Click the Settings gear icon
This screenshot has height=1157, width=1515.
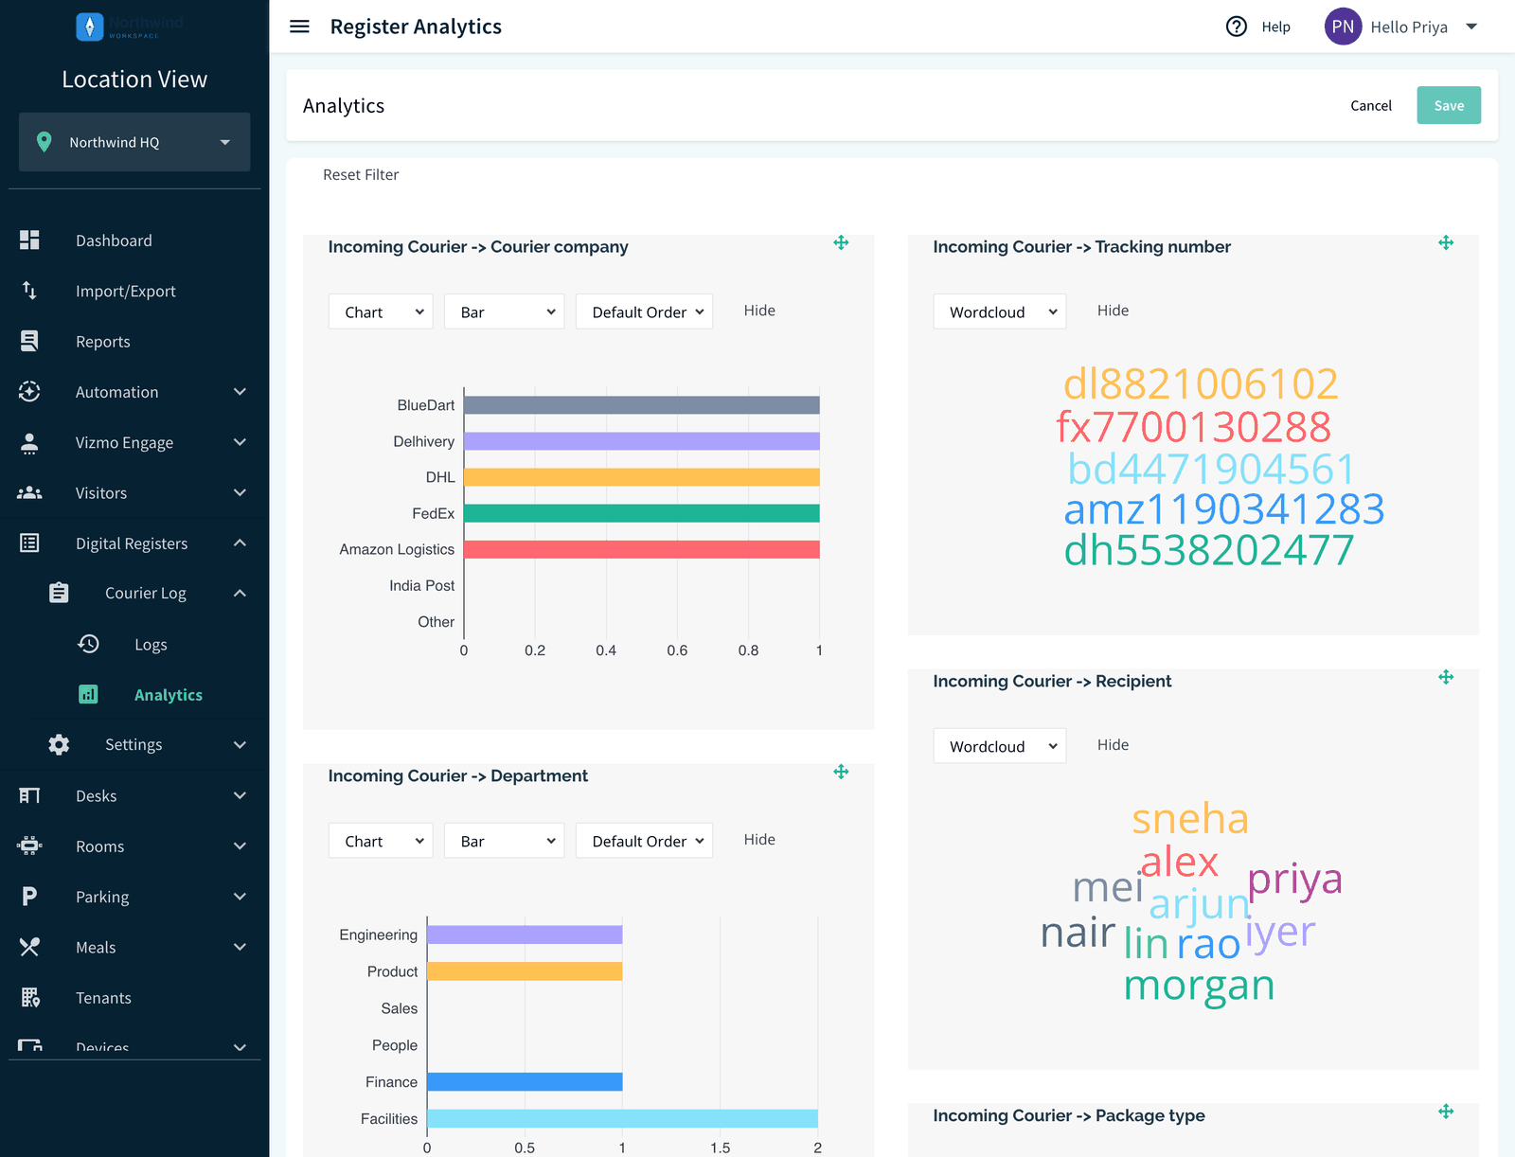point(59,744)
